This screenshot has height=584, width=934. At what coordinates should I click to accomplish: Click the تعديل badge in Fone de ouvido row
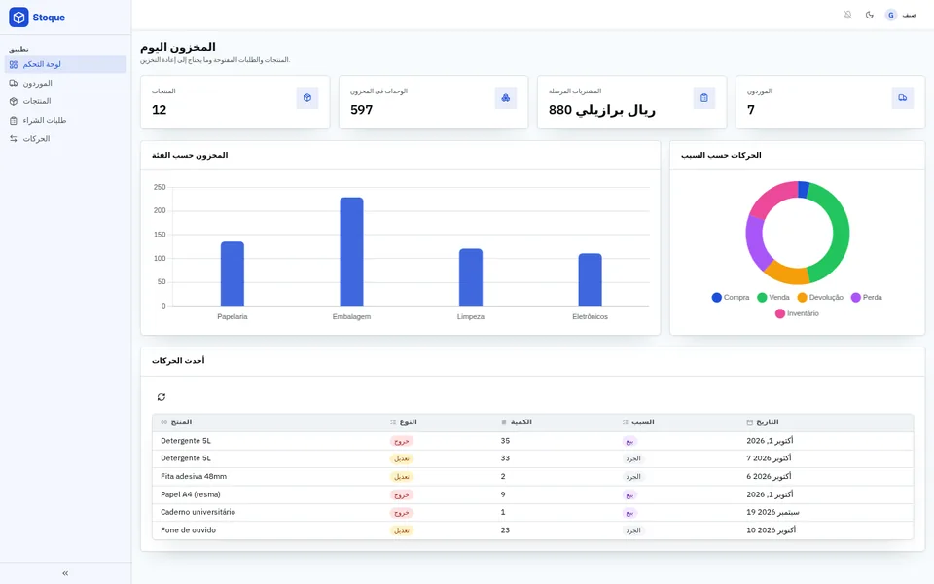click(402, 530)
